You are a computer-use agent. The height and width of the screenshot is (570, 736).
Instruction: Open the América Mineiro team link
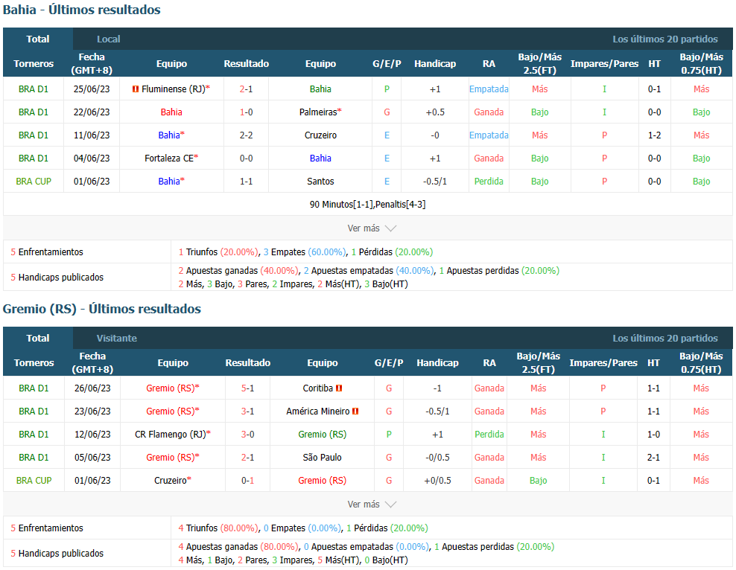point(318,411)
